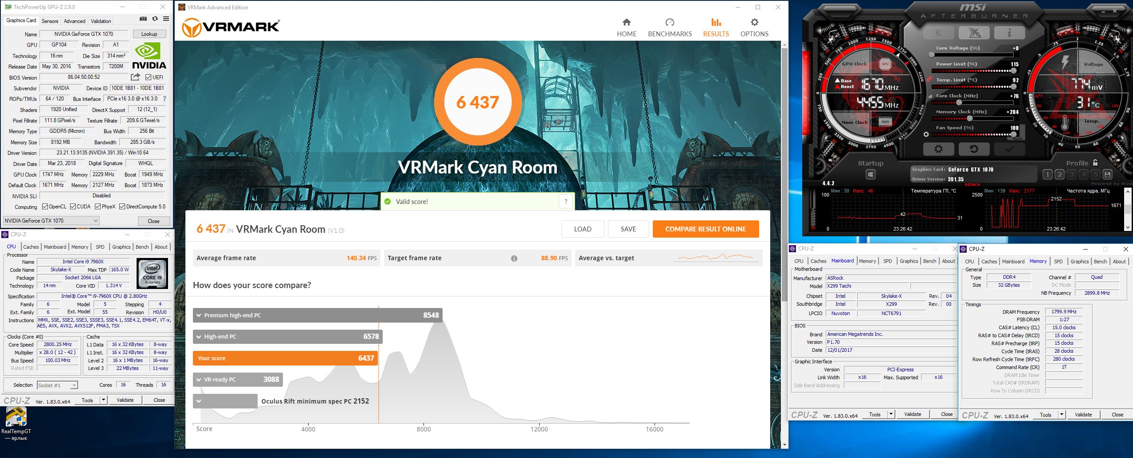Click the LOAD button in VRMark
This screenshot has width=1133, height=458.
click(583, 229)
